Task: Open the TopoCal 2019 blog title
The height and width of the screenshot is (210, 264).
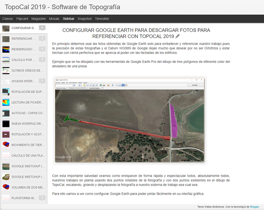Action: (63, 7)
